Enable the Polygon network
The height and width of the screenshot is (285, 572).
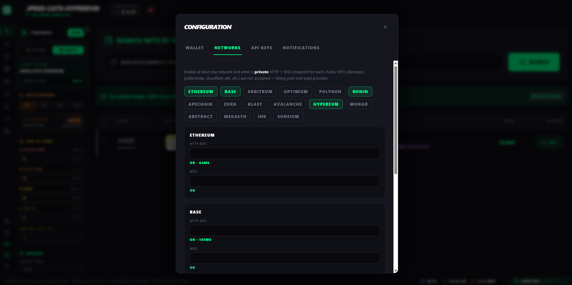(330, 92)
